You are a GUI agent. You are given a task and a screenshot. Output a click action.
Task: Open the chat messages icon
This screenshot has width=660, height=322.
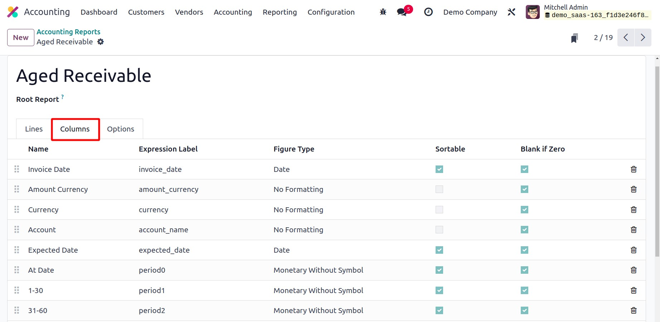pos(402,12)
